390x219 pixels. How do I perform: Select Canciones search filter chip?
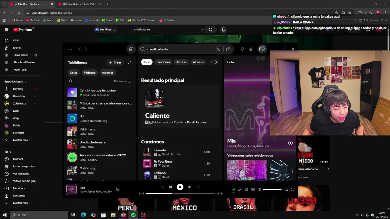click(163, 62)
